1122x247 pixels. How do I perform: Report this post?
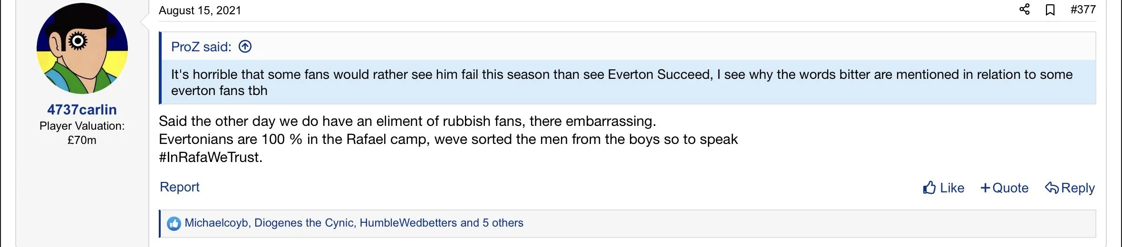point(179,187)
